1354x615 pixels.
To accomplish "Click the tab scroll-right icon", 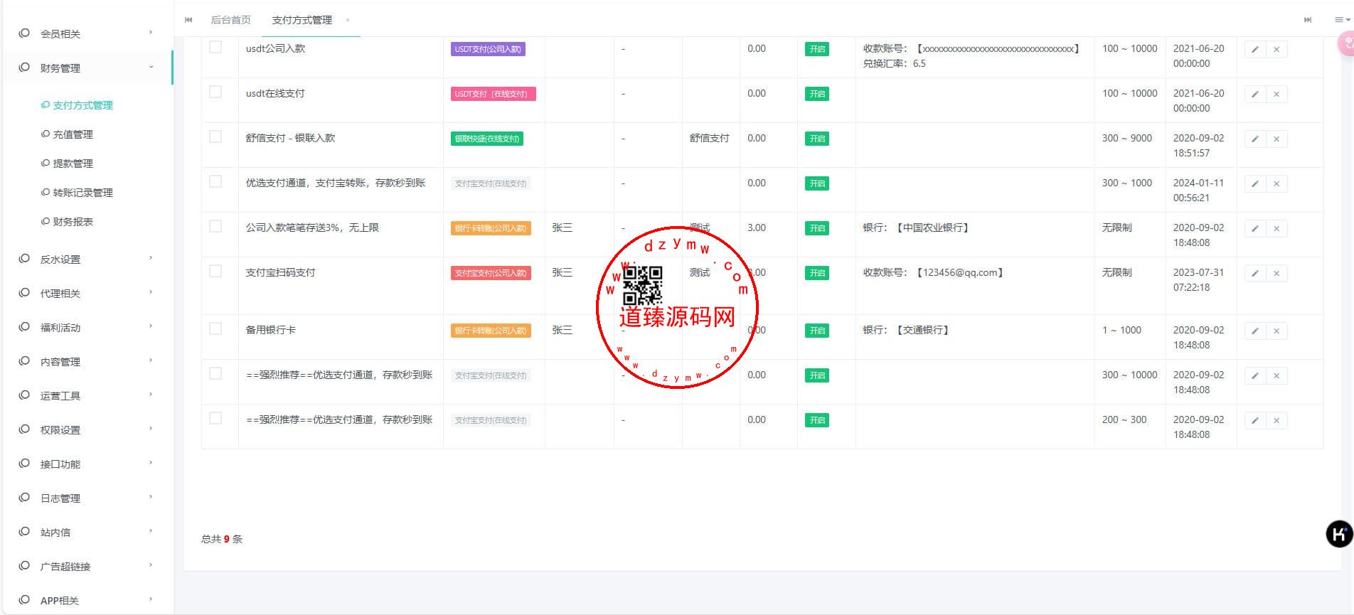I will (x=1308, y=20).
